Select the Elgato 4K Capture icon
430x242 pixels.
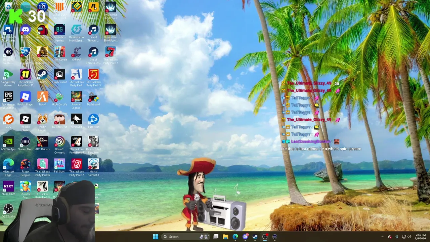pyautogui.click(x=8, y=56)
